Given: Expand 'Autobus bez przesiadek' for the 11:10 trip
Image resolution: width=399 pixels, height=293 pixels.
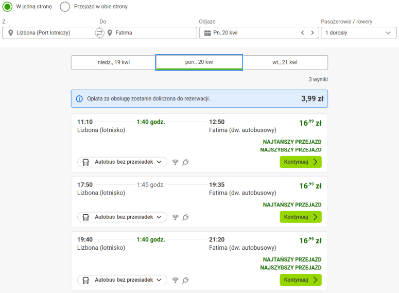Looking at the screenshot, I should point(122,162).
